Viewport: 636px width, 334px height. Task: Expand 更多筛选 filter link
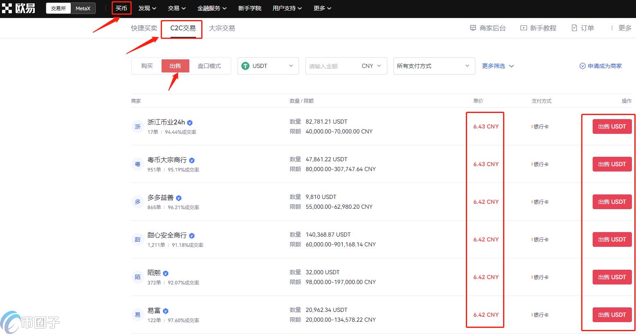tap(497, 66)
